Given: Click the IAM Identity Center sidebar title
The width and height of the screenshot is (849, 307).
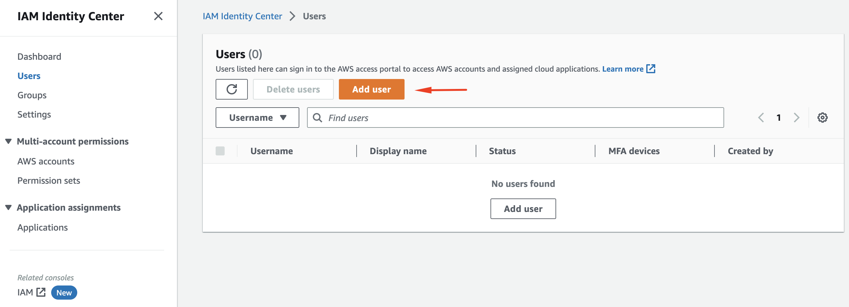Looking at the screenshot, I should 70,16.
